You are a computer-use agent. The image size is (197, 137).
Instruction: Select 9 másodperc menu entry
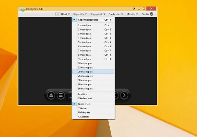pos(93,59)
